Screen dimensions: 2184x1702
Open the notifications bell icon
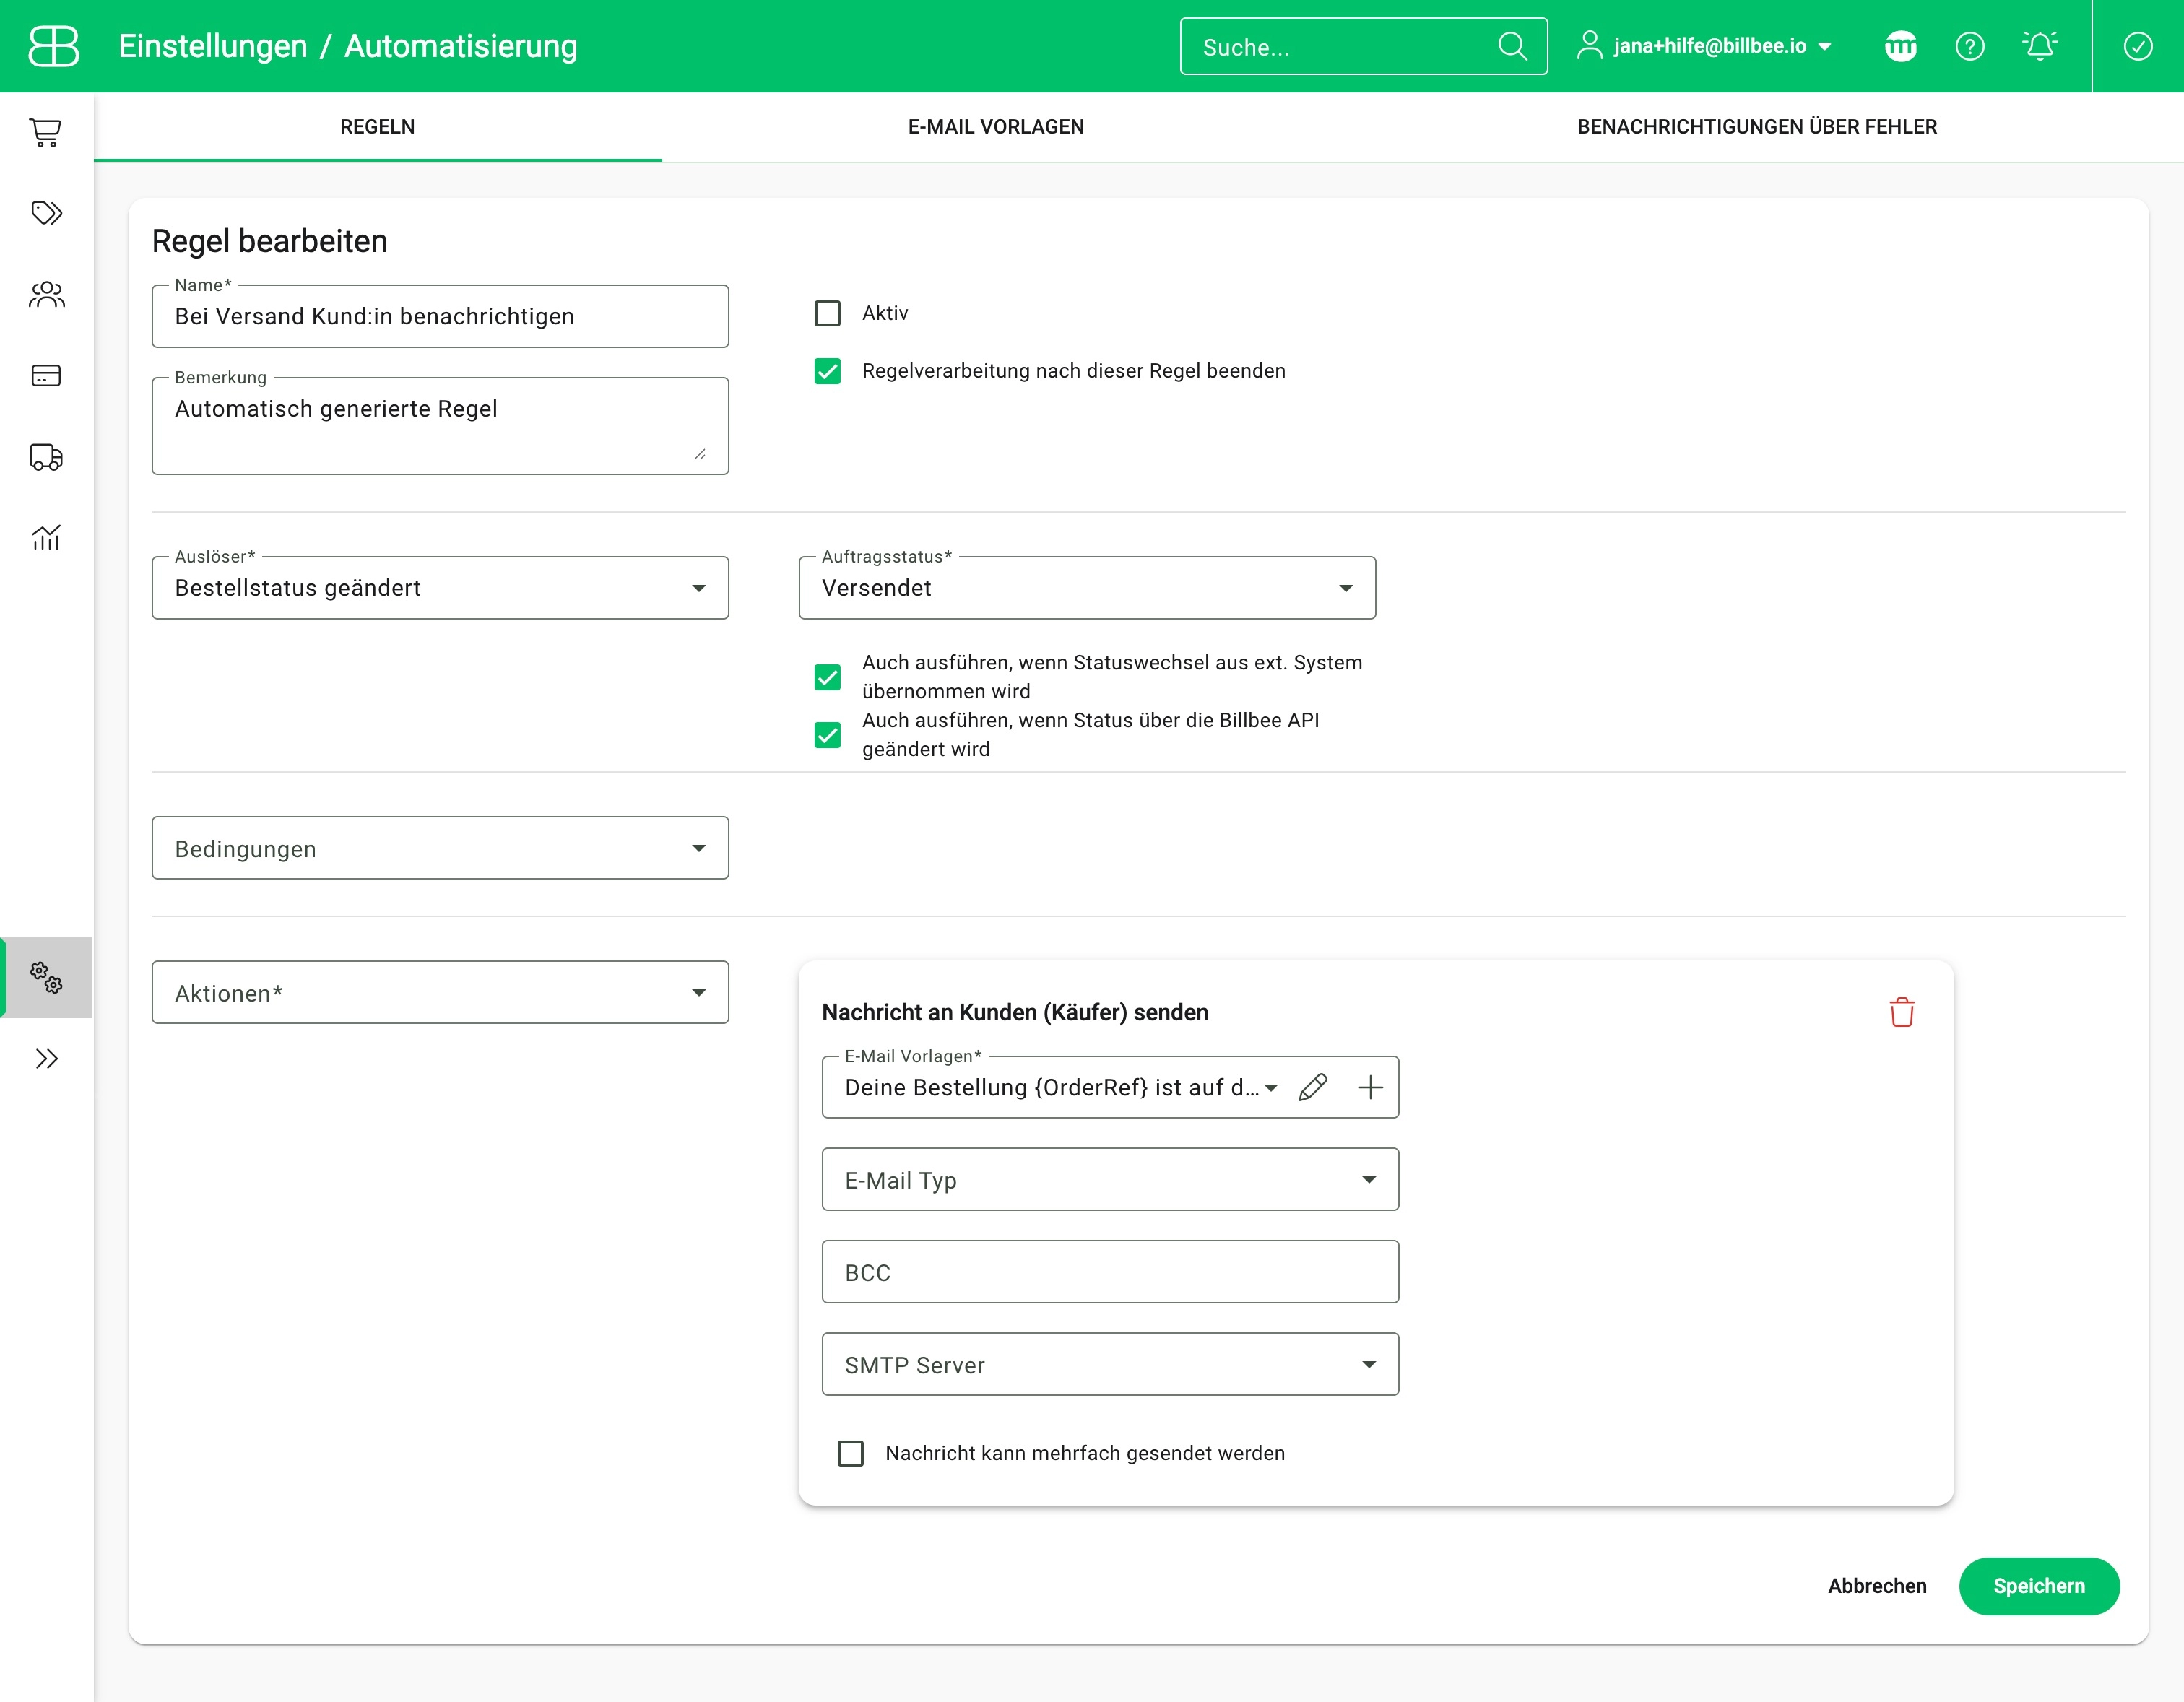click(x=2039, y=46)
